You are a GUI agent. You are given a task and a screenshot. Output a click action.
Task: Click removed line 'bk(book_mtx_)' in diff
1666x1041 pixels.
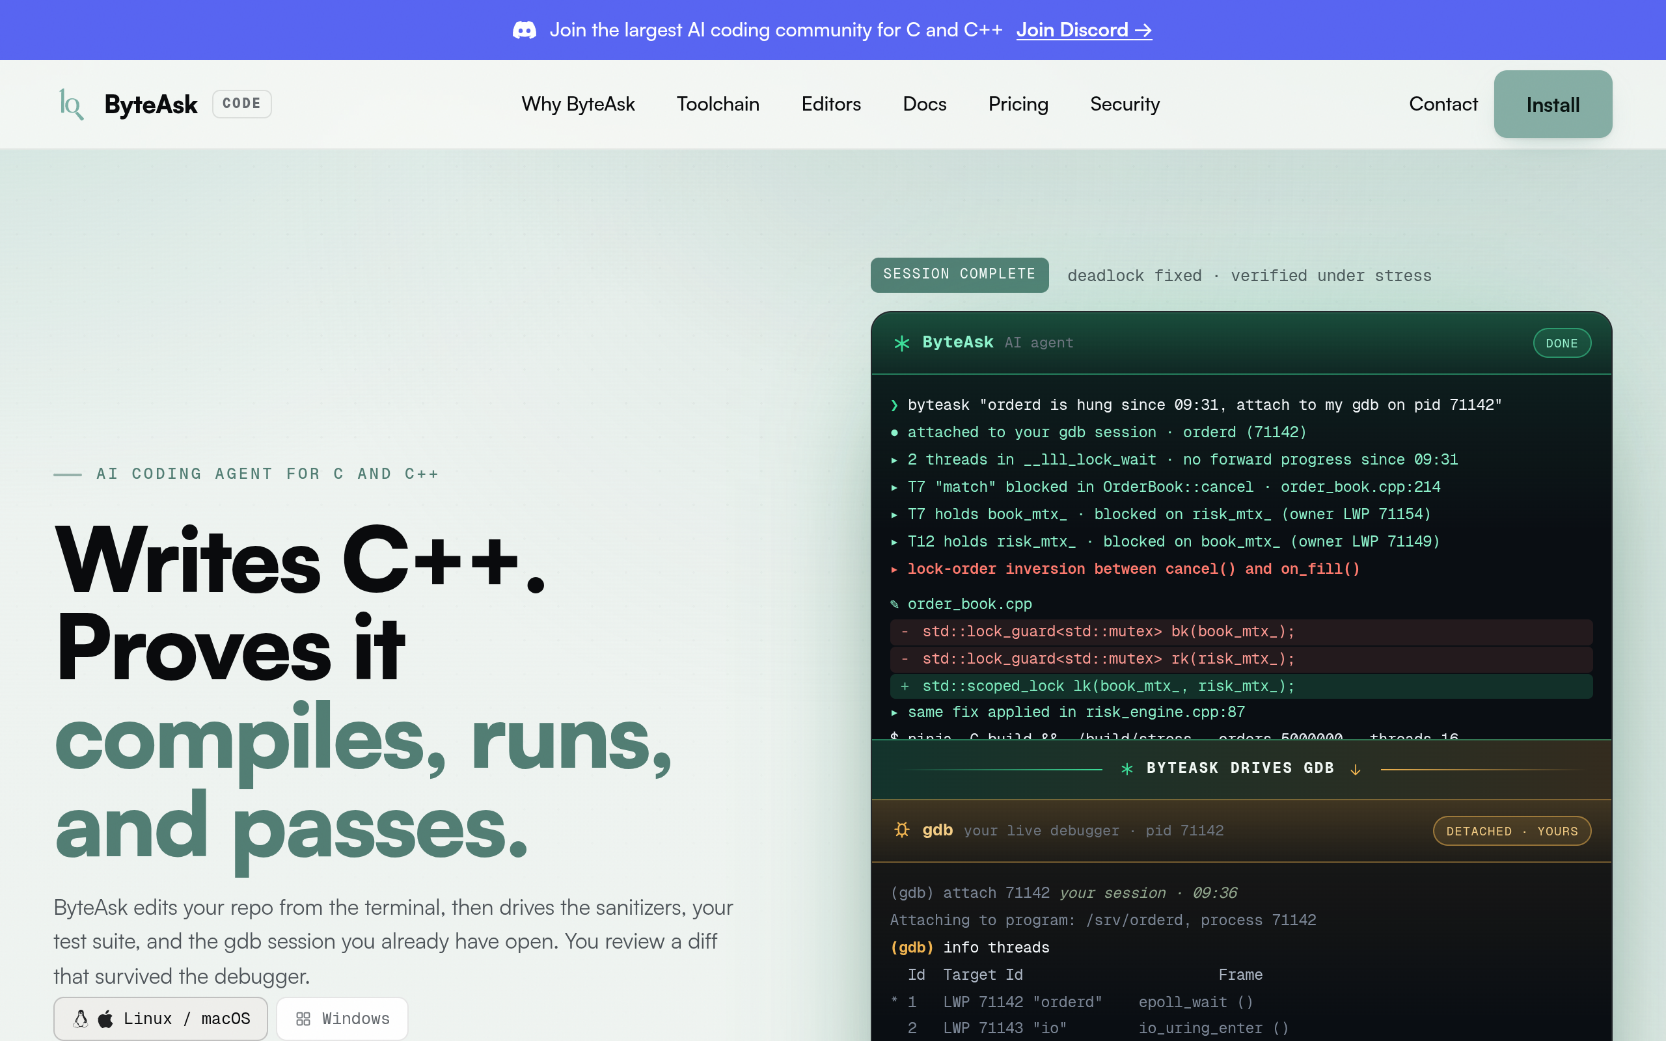pyautogui.click(x=1240, y=631)
